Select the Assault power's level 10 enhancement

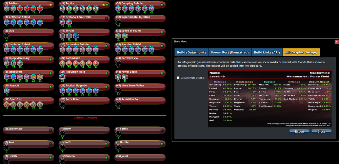pyautogui.click(x=6, y=91)
